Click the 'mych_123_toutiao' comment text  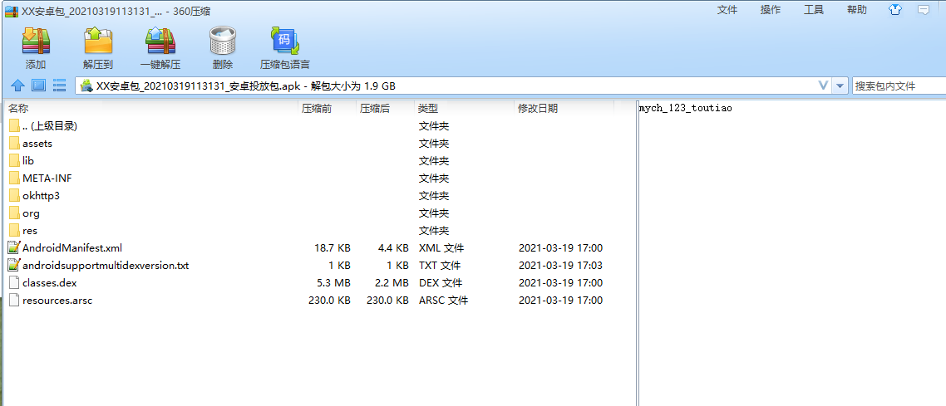pyautogui.click(x=685, y=109)
